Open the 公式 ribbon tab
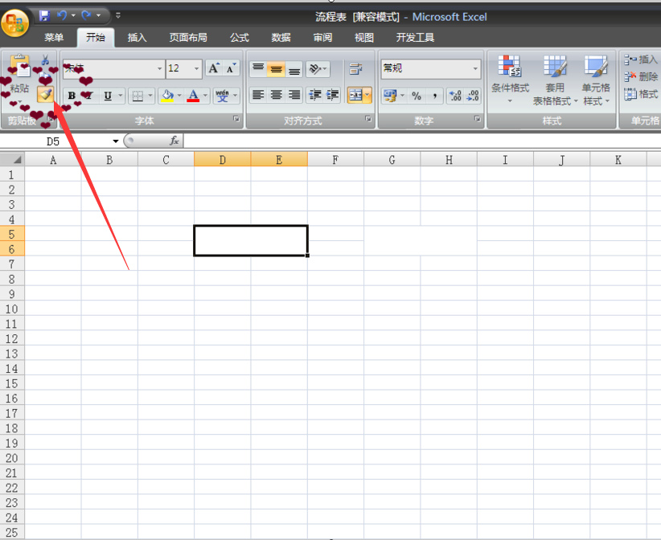This screenshot has width=661, height=540. (240, 38)
